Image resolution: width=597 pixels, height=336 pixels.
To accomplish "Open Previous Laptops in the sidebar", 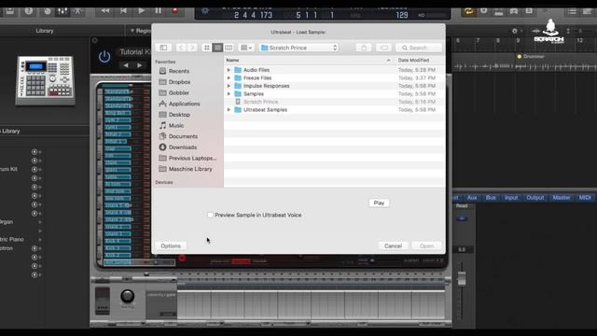I will [x=192, y=158].
